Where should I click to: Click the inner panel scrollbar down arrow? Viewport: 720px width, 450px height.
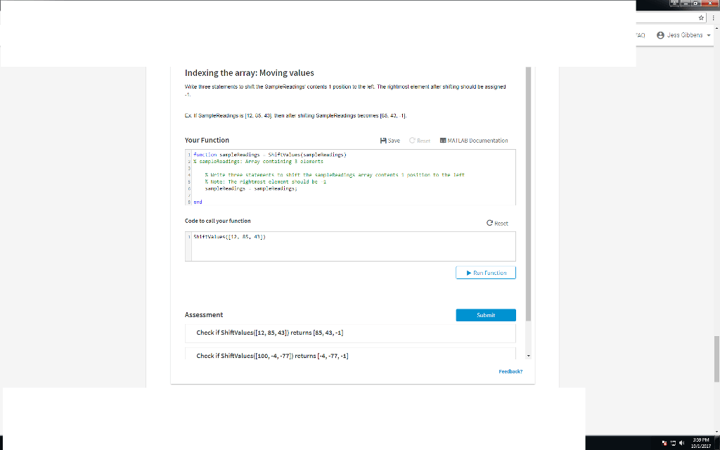click(529, 356)
